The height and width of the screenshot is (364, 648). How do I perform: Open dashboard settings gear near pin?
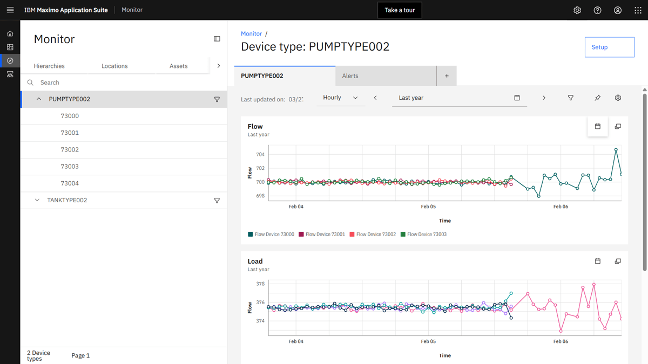click(x=618, y=98)
